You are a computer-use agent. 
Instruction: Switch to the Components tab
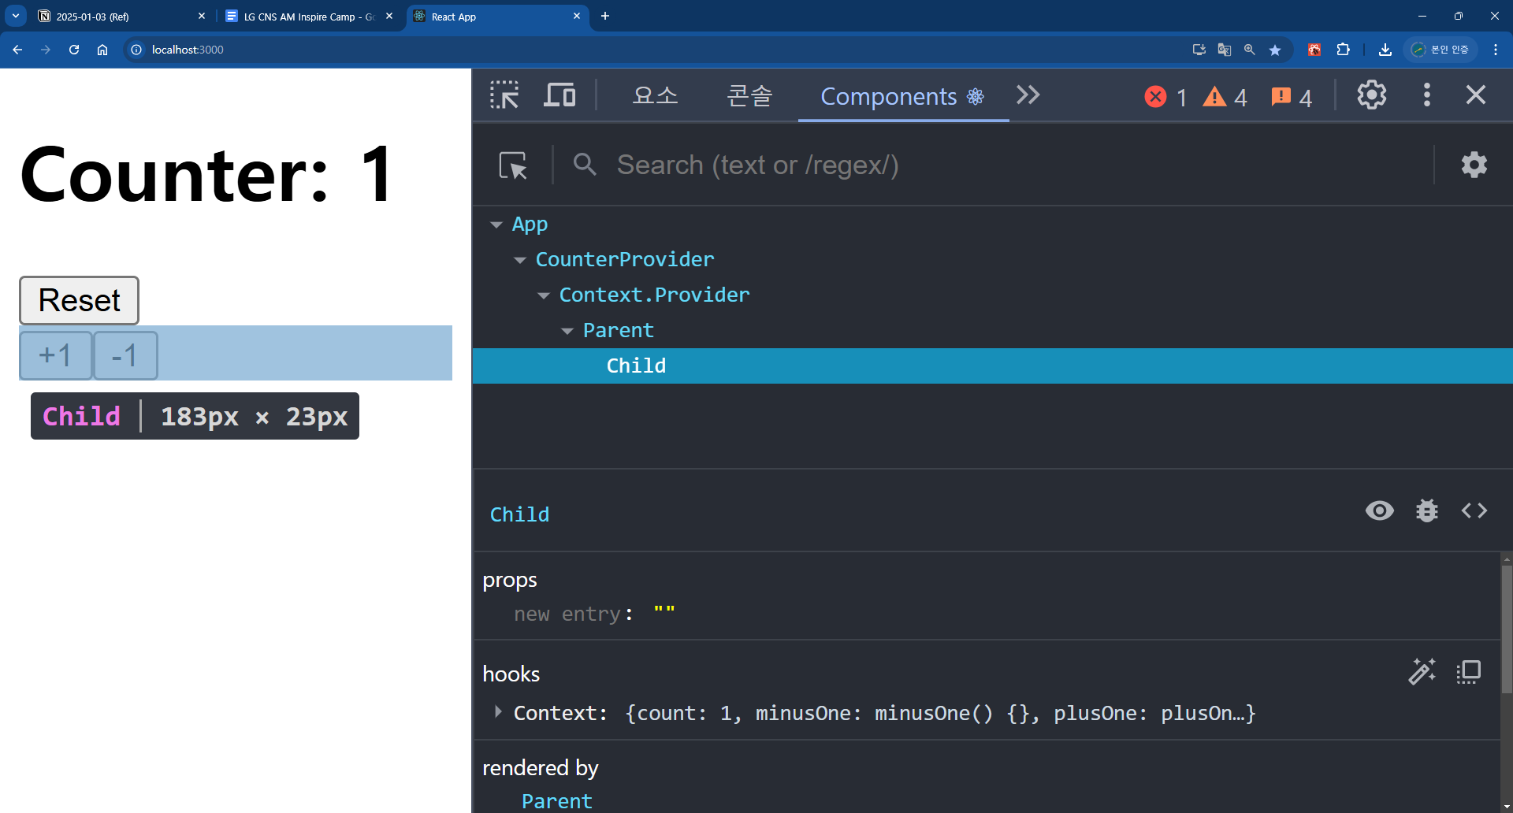click(x=903, y=96)
